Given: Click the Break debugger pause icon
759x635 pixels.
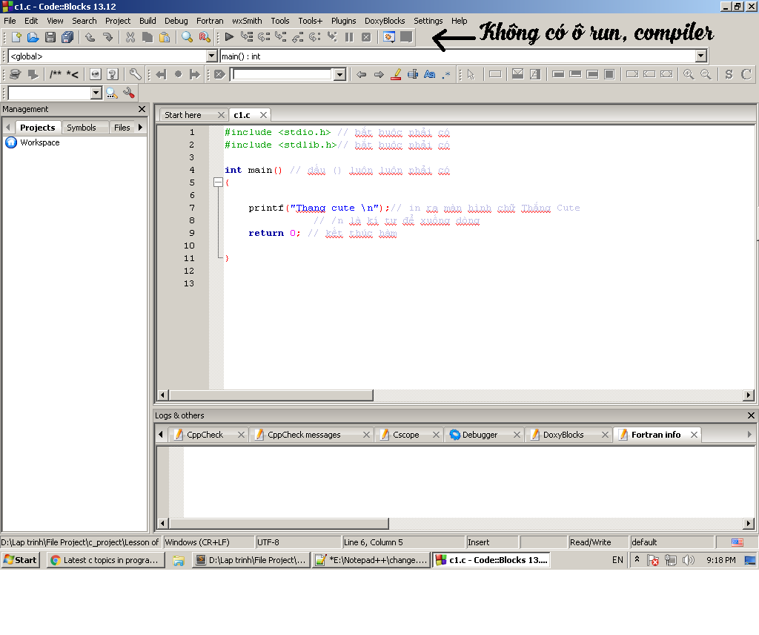Looking at the screenshot, I should click(x=349, y=37).
